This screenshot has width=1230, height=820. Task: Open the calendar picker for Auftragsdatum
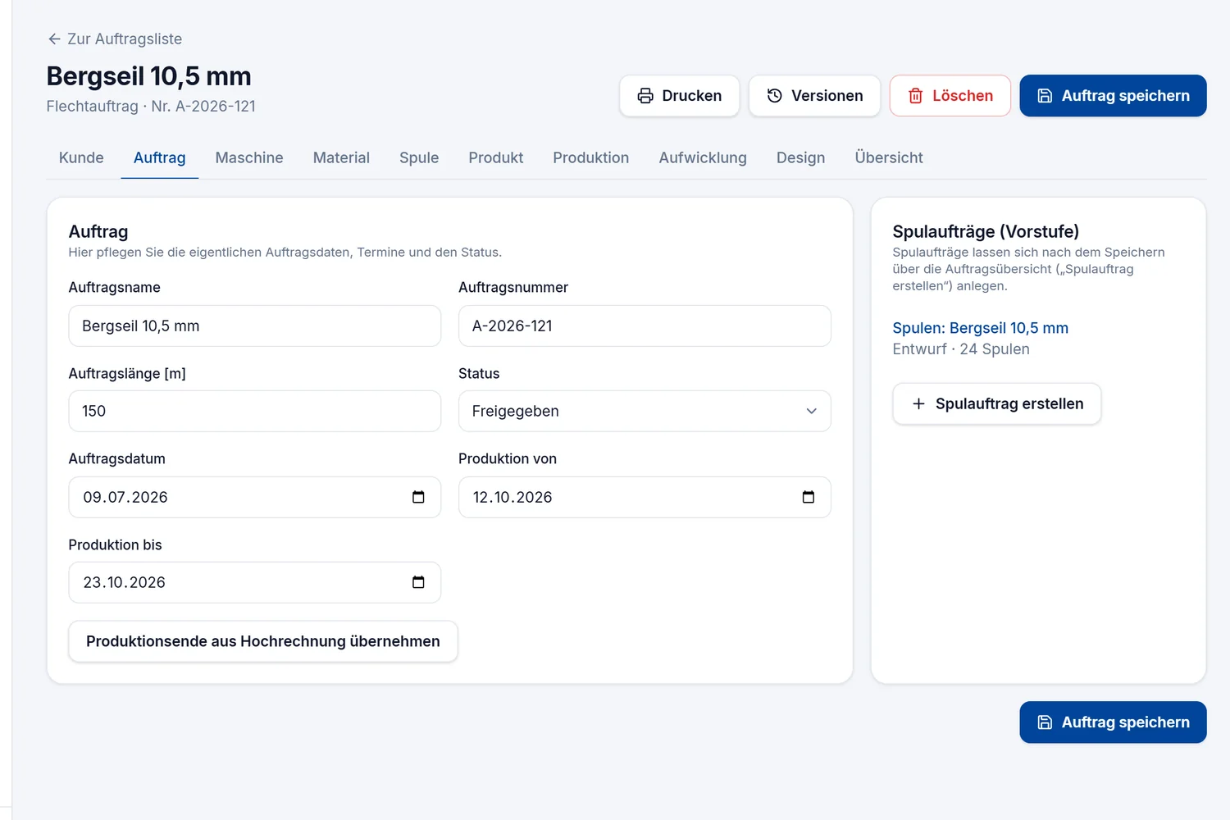[x=418, y=497]
